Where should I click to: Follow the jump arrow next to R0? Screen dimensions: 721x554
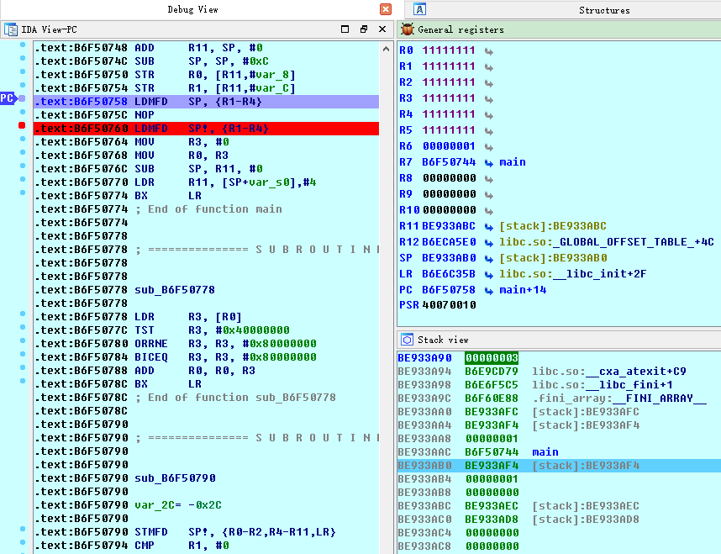(489, 51)
